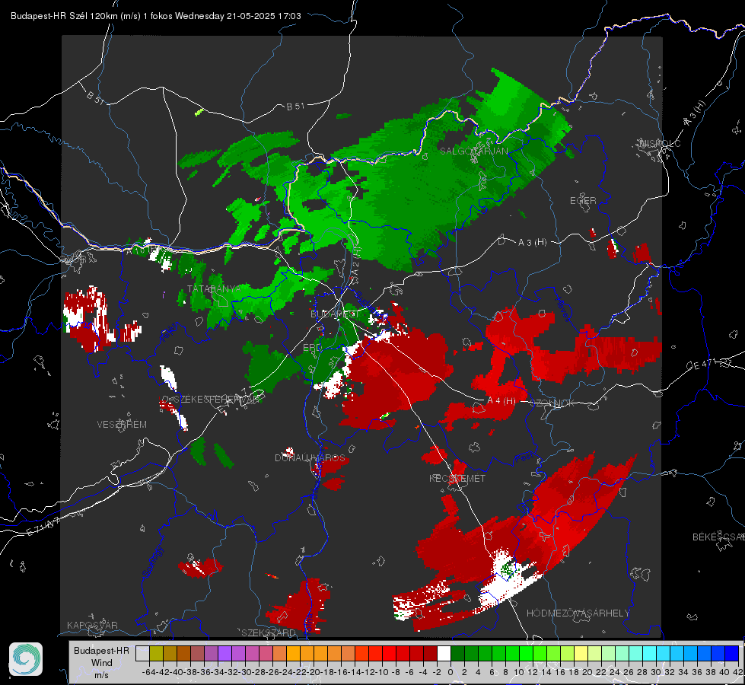Click the MISKOLC city label

click(x=660, y=143)
